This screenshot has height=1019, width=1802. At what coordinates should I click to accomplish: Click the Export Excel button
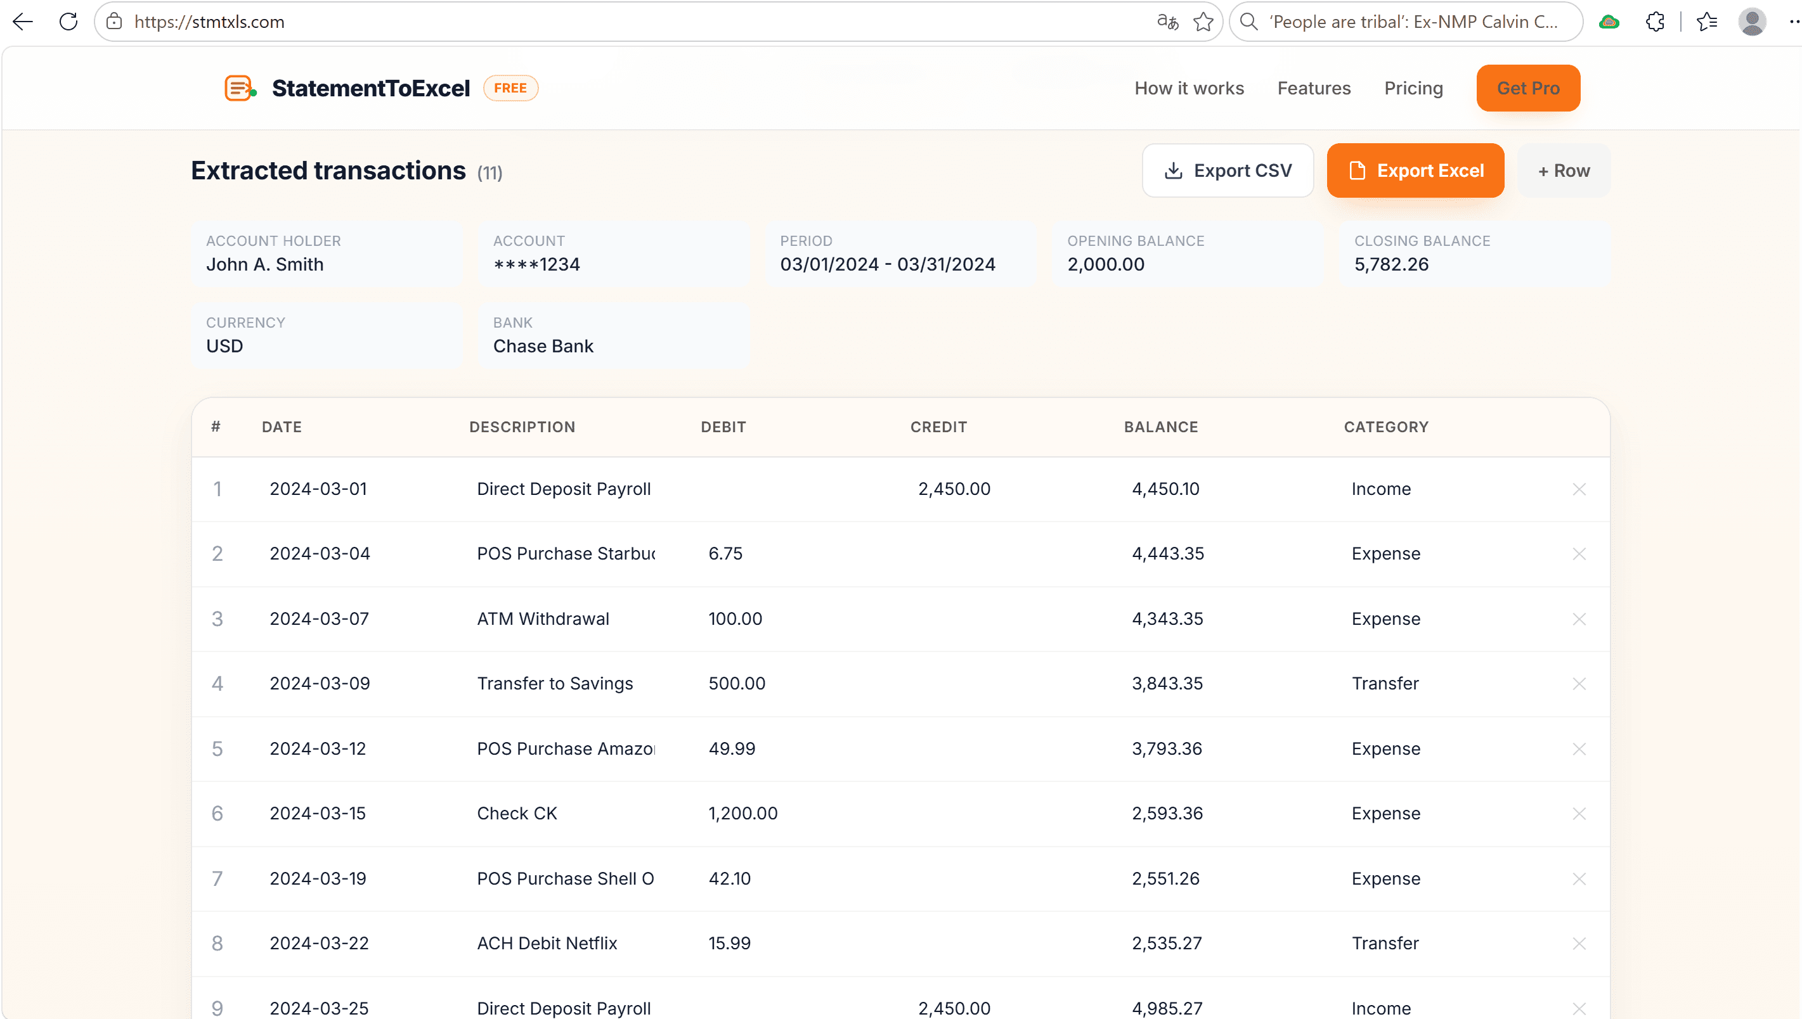coord(1416,170)
